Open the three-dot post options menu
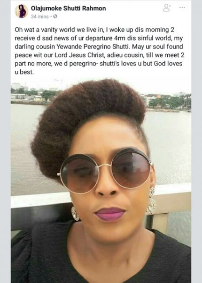 tap(182, 8)
